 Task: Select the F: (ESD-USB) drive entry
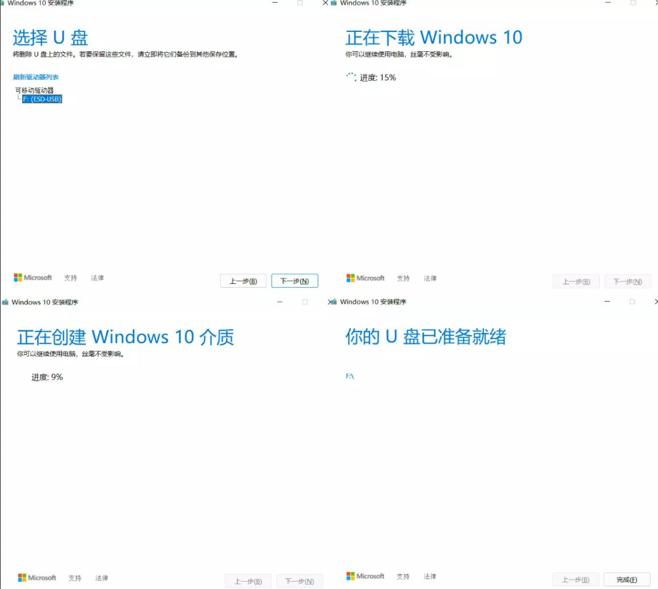pos(41,99)
